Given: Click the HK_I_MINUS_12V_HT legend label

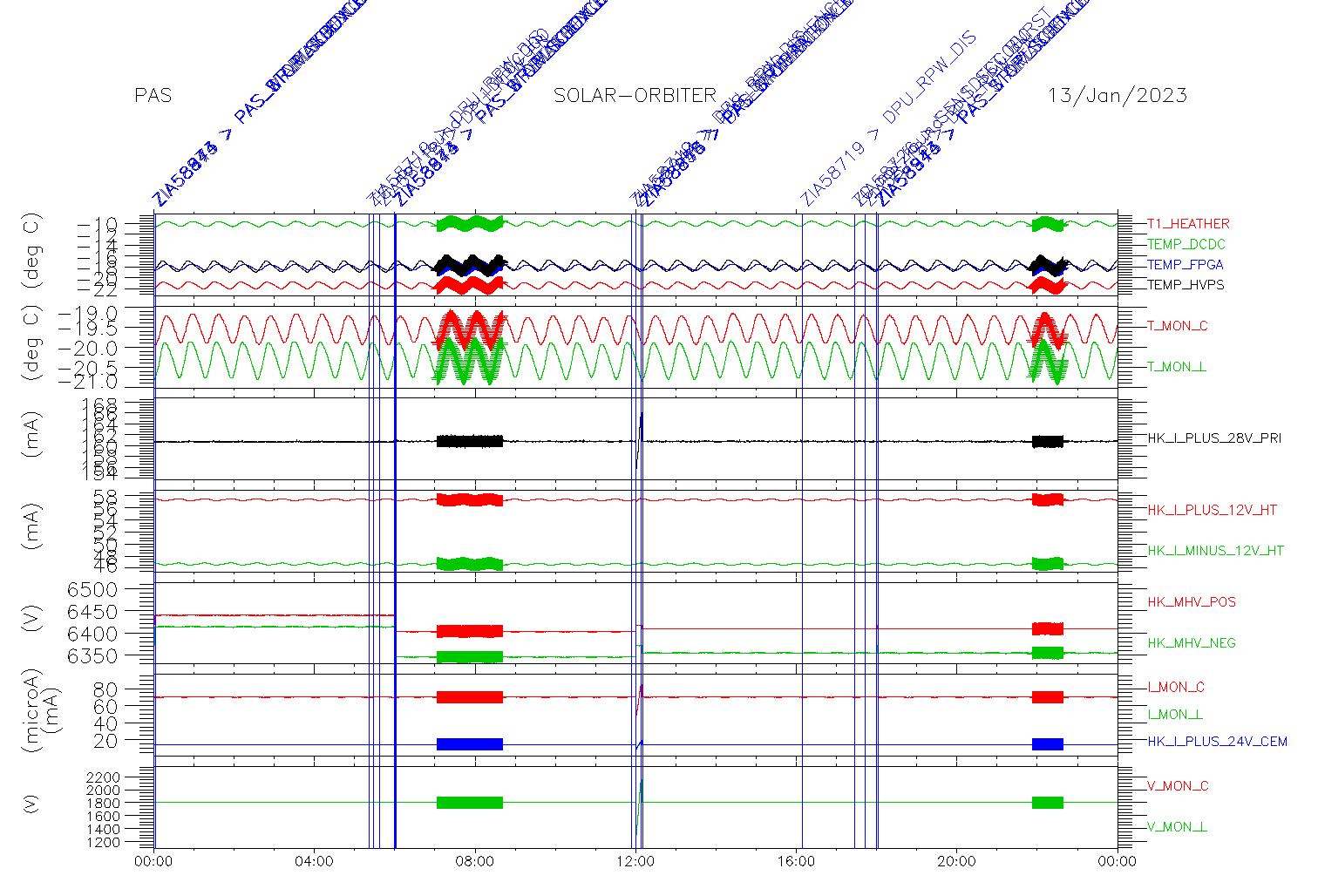Looking at the screenshot, I should click(1215, 551).
